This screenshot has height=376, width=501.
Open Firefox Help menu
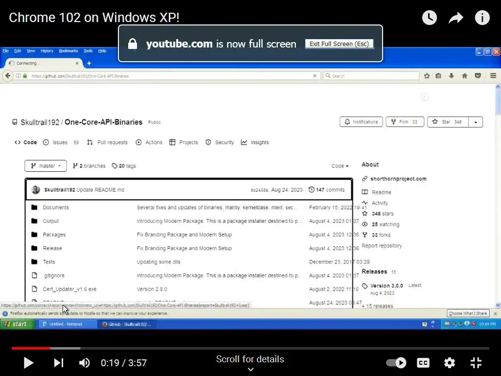pyautogui.click(x=102, y=51)
